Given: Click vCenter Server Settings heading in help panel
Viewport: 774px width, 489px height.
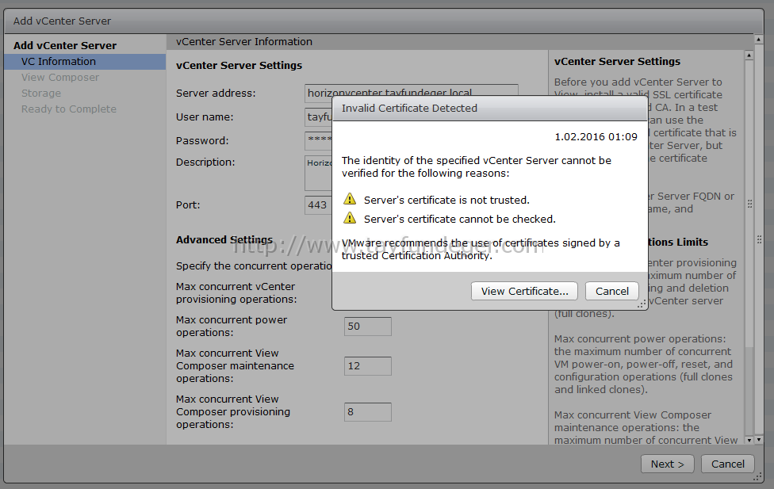Looking at the screenshot, I should (x=617, y=62).
